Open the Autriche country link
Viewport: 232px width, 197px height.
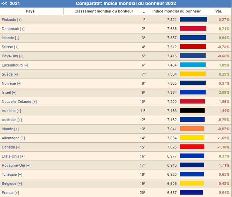9,111
